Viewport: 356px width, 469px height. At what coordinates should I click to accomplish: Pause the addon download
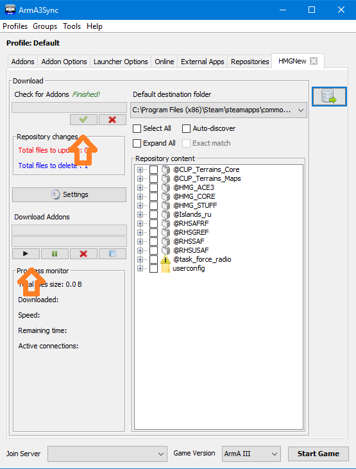coord(55,253)
